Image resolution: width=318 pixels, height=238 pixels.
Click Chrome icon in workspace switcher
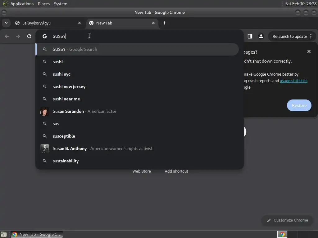click(x=282, y=234)
